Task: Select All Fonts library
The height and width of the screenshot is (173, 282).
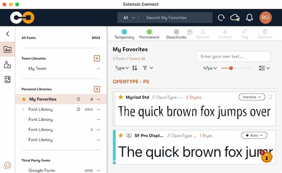Action: coord(61,38)
